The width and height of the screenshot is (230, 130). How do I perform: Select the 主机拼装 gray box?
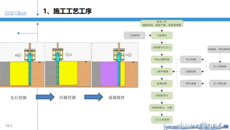coord(135,36)
